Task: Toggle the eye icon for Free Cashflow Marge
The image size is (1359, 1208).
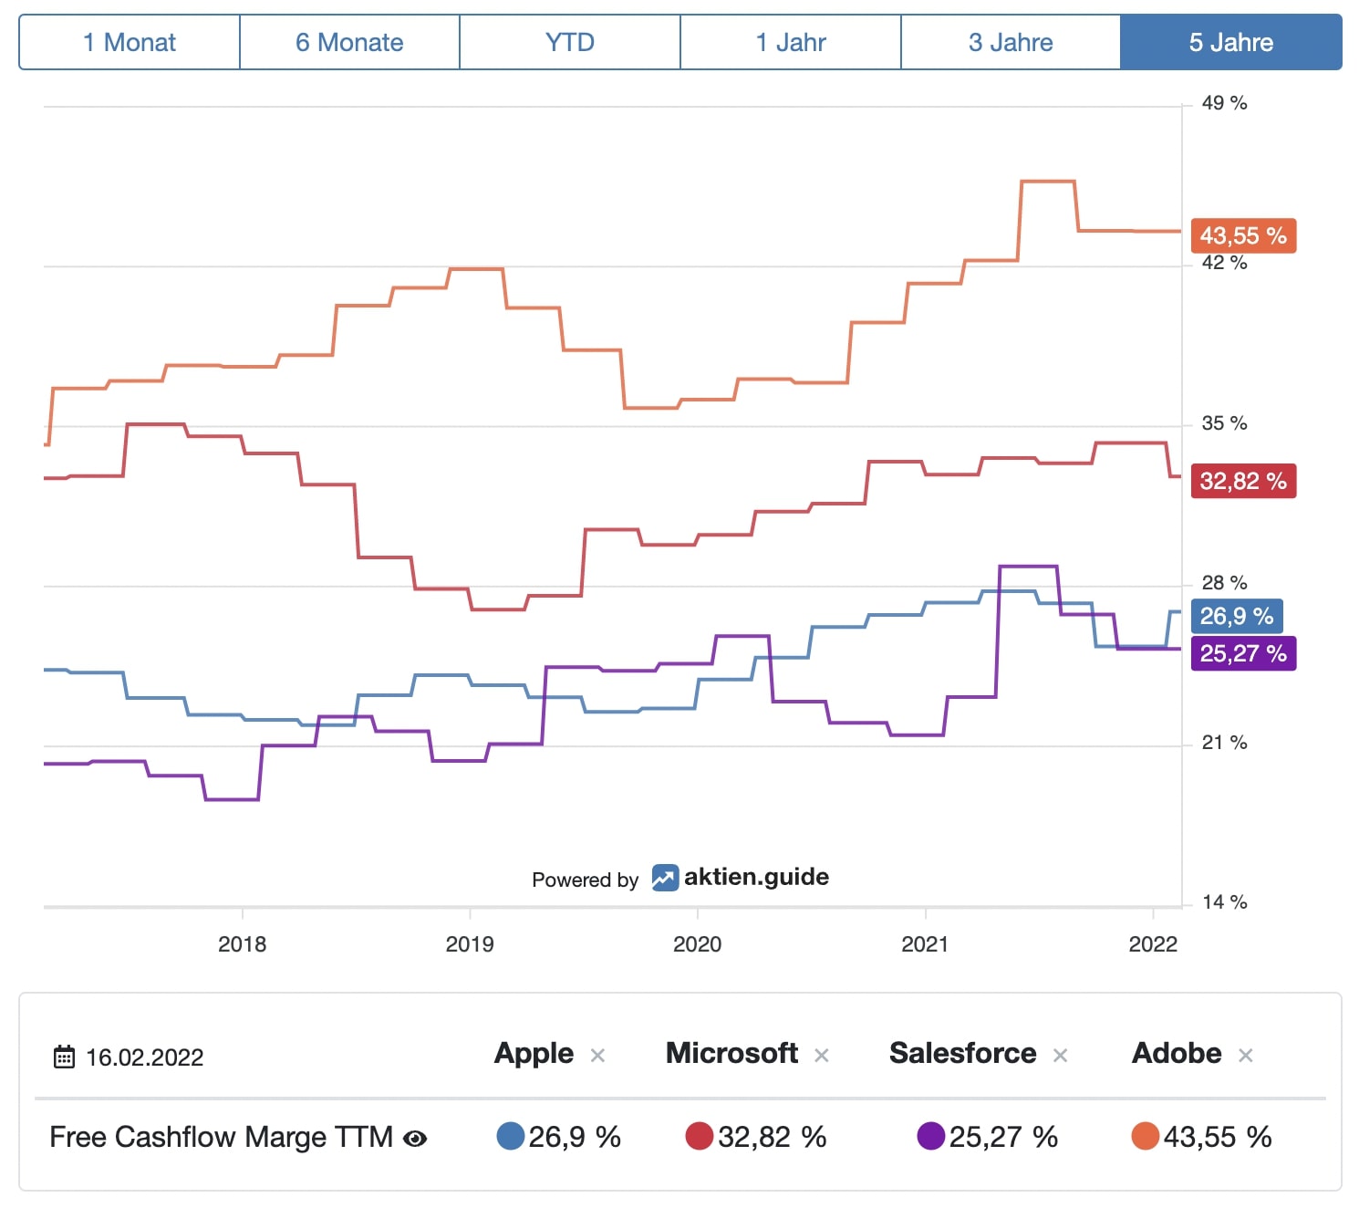Action: pos(415,1138)
